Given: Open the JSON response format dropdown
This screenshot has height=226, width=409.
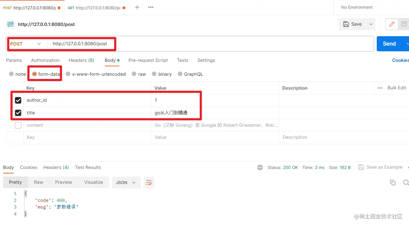Looking at the screenshot, I should (x=126, y=183).
